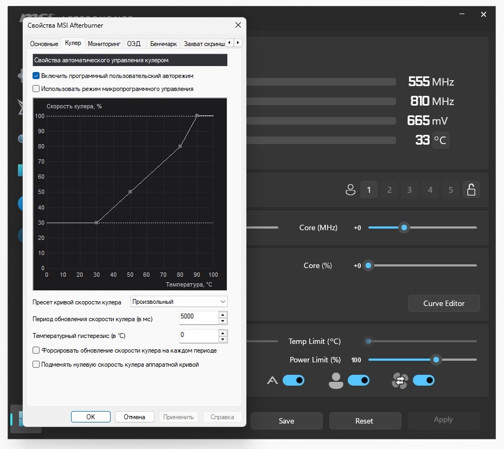The image size is (504, 449).
Task: Switch to the Основные tab
Action: [x=44, y=44]
